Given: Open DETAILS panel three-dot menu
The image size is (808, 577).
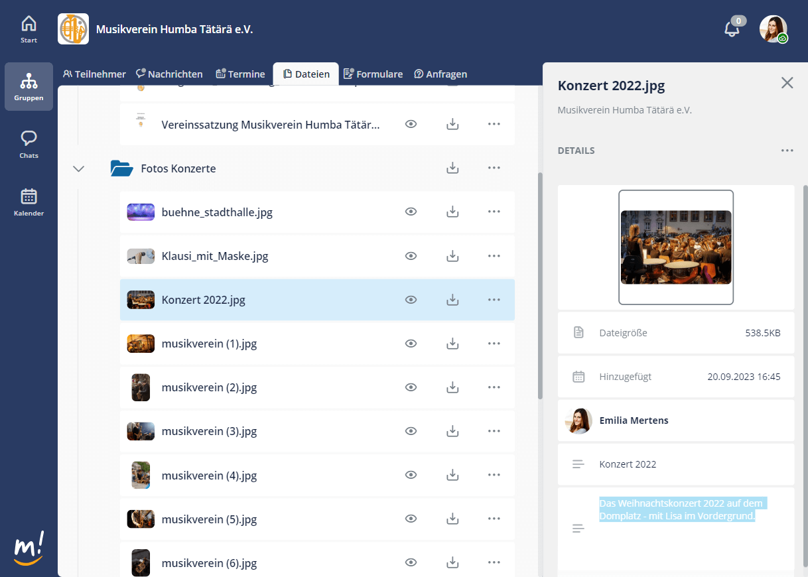Looking at the screenshot, I should click(x=787, y=151).
